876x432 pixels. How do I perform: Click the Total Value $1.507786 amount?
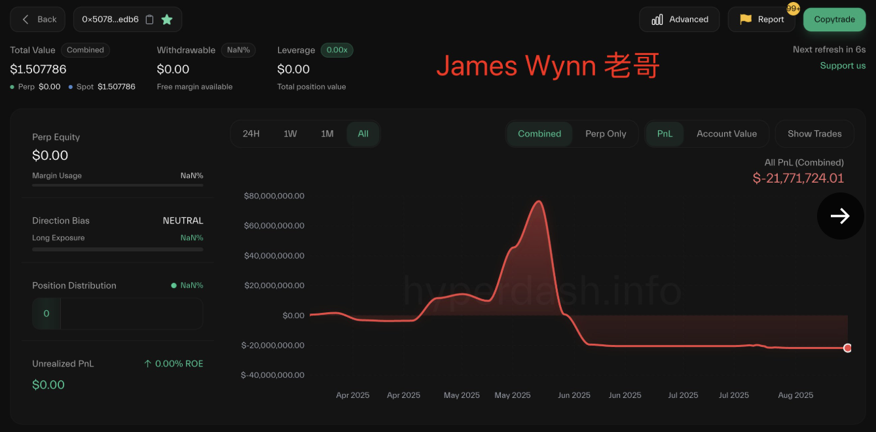click(38, 69)
